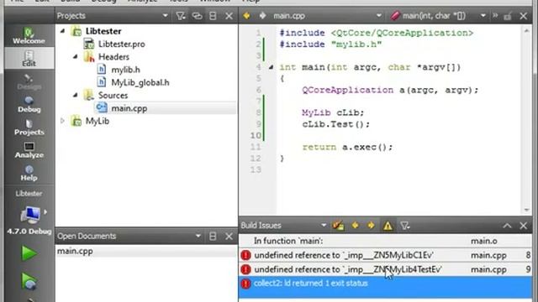This screenshot has height=302, width=538.
Task: Select the Libtester root project item
Action: click(103, 31)
